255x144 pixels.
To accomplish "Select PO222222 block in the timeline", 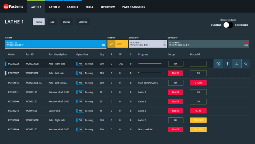I will click(x=56, y=44).
